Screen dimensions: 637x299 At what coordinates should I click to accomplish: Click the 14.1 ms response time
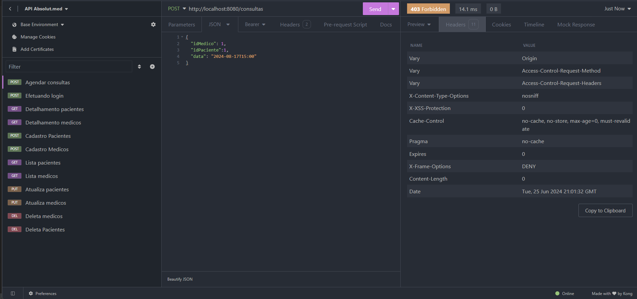tap(468, 9)
